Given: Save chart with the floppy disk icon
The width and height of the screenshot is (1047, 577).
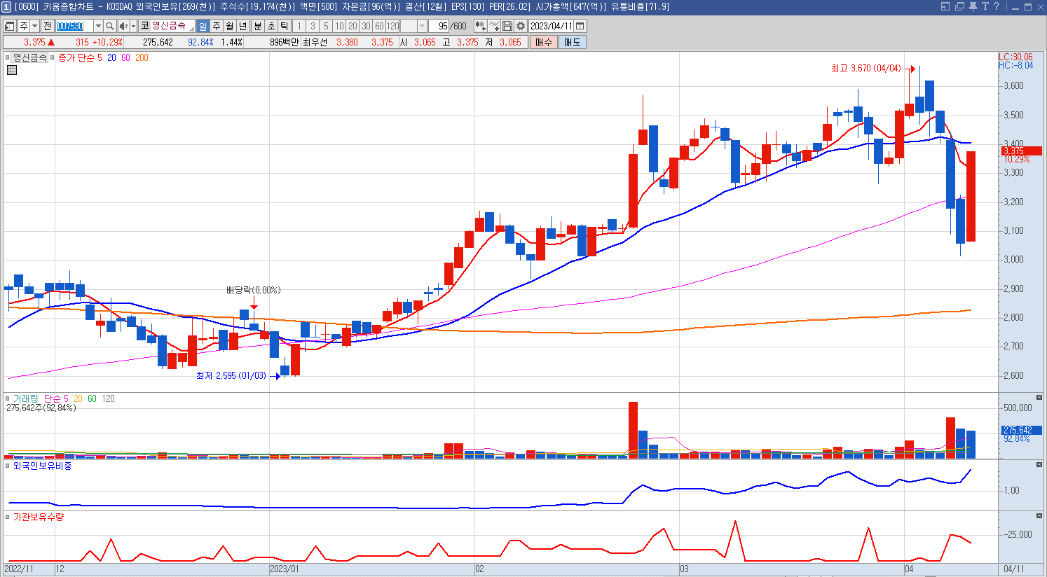Looking at the screenshot, I should (507, 26).
